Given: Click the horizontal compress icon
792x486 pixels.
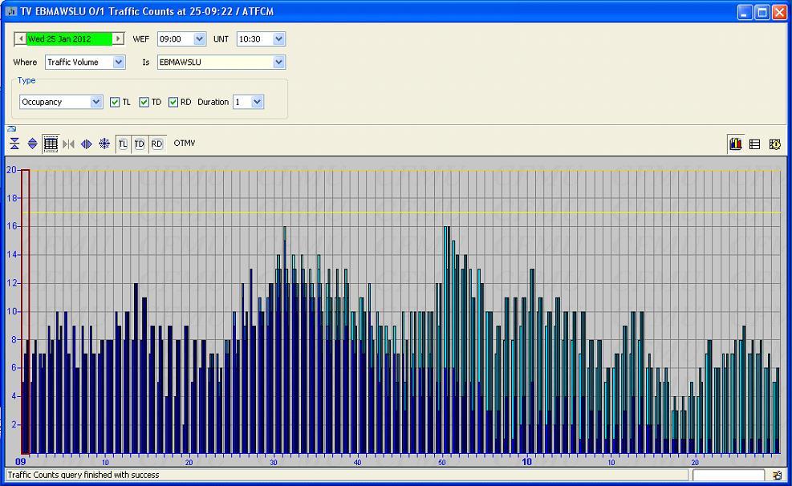Looking at the screenshot, I should pyautogui.click(x=69, y=144).
